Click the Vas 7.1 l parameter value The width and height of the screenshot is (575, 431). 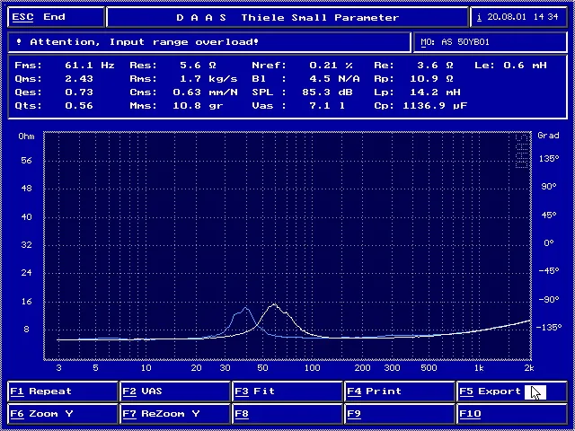click(321, 106)
